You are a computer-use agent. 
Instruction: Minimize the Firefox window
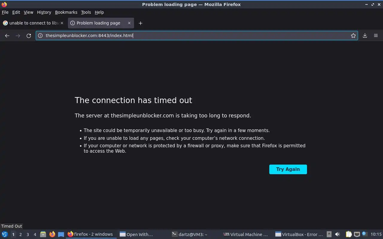pyautogui.click(x=367, y=4)
